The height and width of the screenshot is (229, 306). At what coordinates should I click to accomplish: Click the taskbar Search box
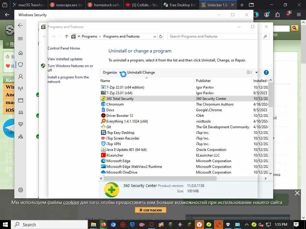[49, 225]
